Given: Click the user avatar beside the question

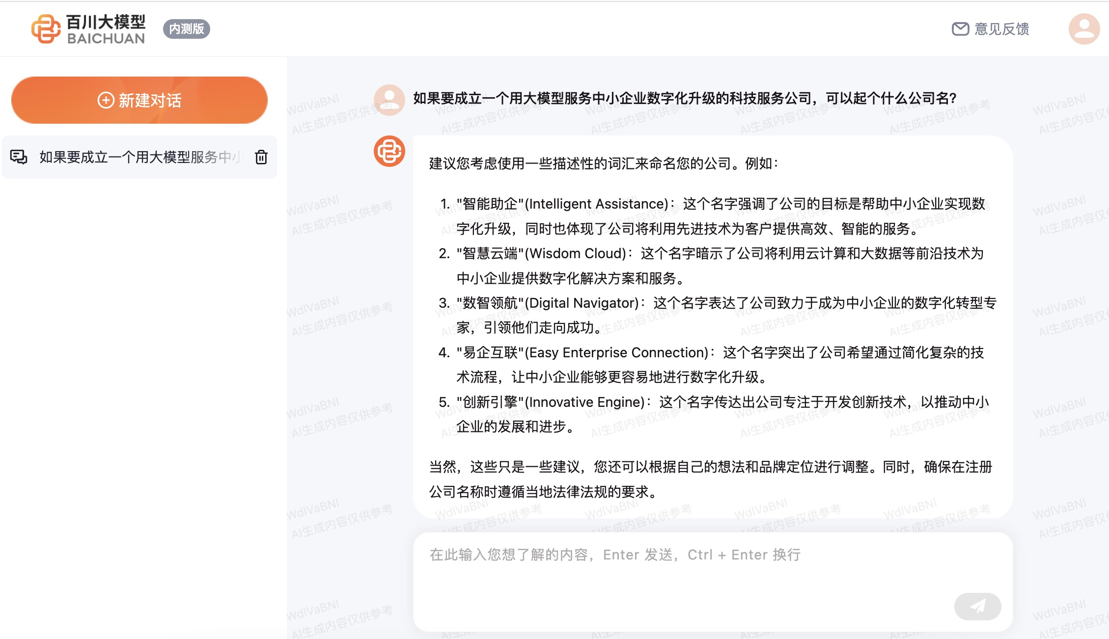Looking at the screenshot, I should [x=389, y=100].
